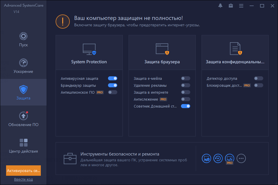278x185 pixels.
Task: Click the Обновление ПО update icon
Action: (x=23, y=116)
